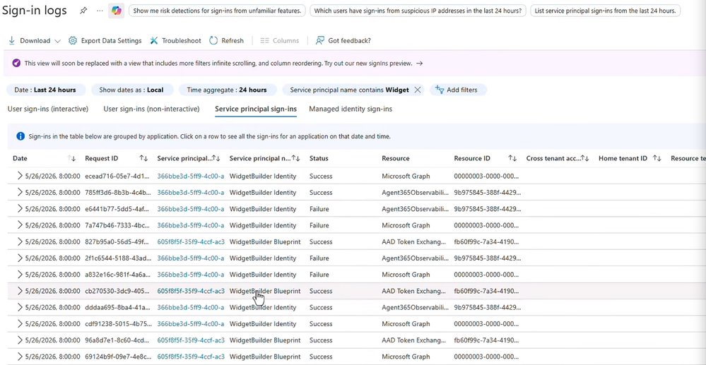Open Got feedback link
The image size is (706, 365).
point(343,40)
